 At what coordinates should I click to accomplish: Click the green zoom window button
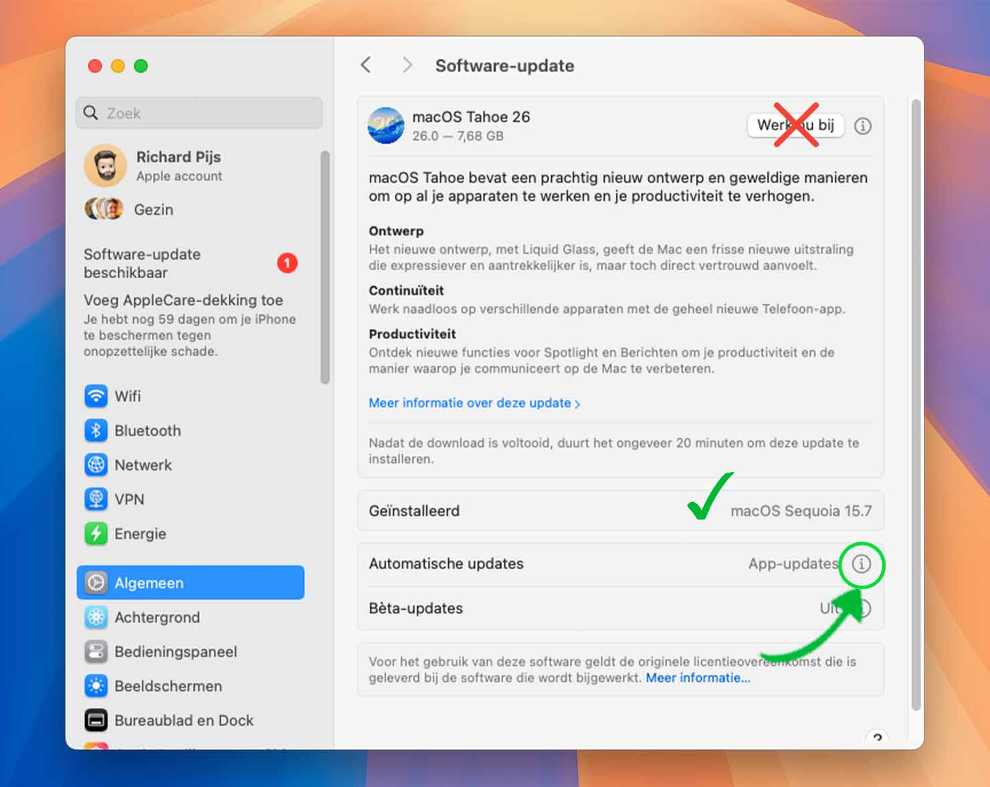pos(140,66)
